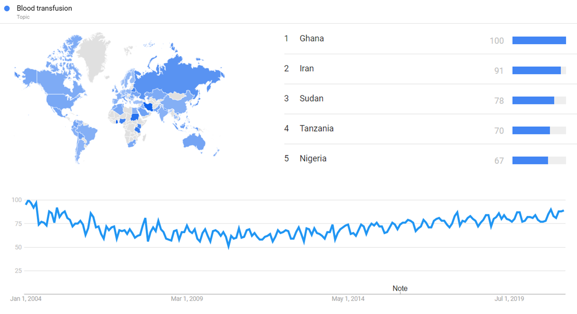Click the blue dot beside Blood transfusion

tap(7, 9)
